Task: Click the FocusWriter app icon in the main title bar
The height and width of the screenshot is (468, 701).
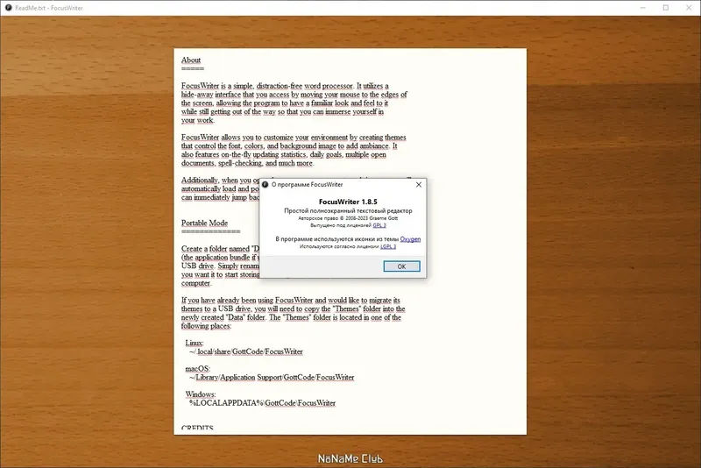Action: coord(8,8)
